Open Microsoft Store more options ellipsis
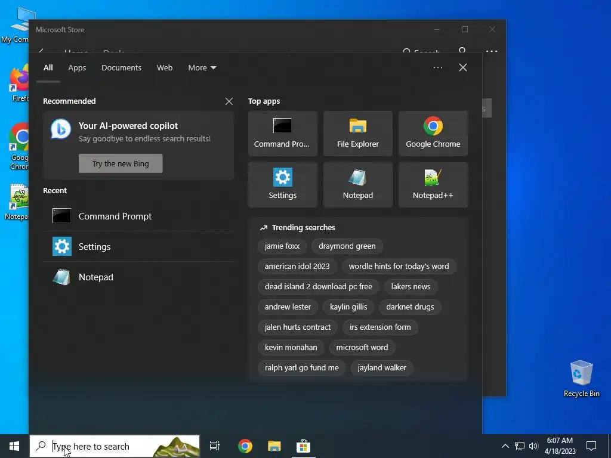The image size is (611, 458). [492, 51]
